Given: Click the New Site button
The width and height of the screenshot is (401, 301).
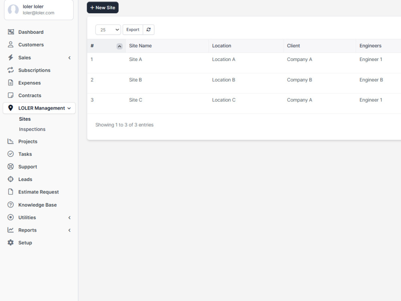Looking at the screenshot, I should pyautogui.click(x=103, y=8).
